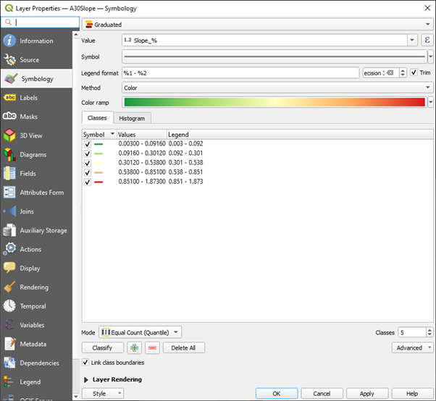Toggle the Trim checkbox
The height and width of the screenshot is (401, 436).
[414, 72]
